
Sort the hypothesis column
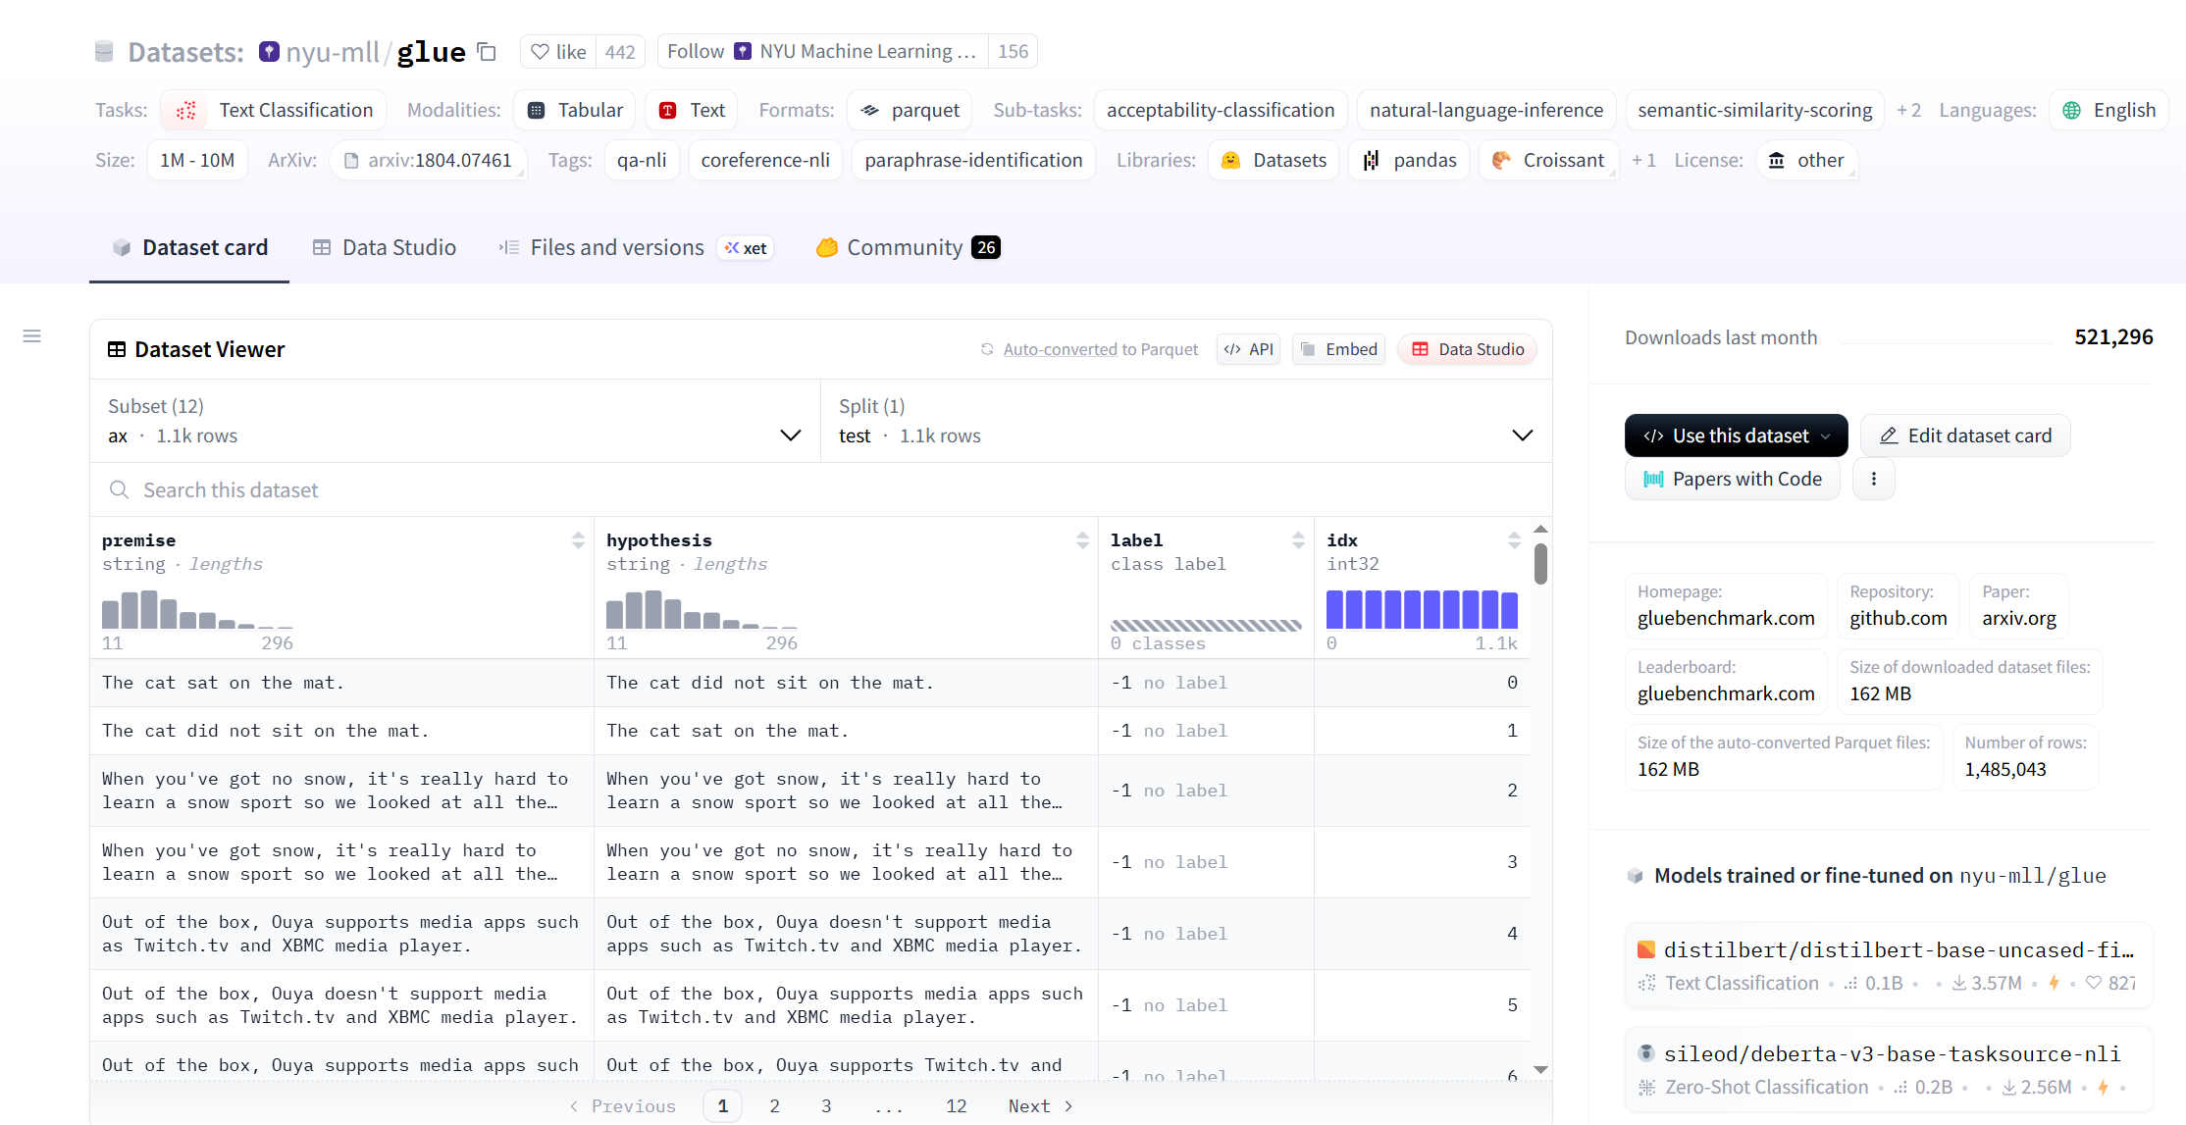[1082, 540]
